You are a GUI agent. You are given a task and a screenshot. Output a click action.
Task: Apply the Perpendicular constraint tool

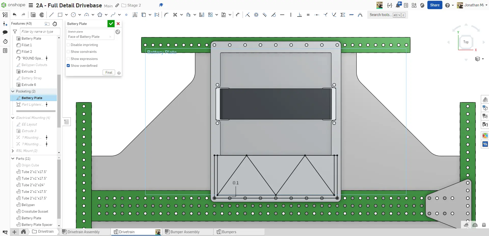click(300, 15)
